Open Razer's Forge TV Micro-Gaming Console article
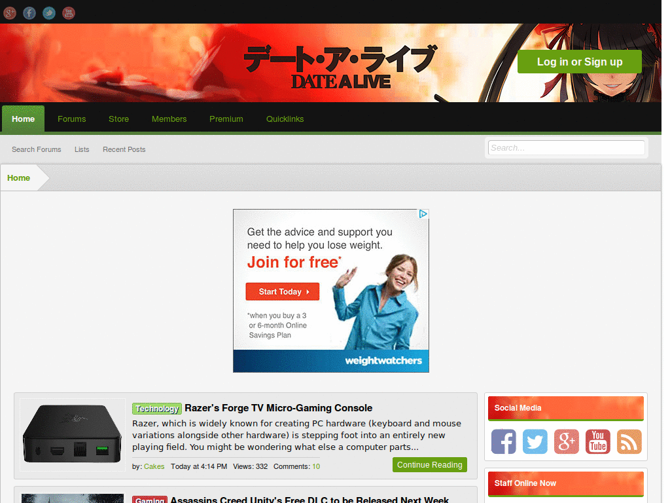The width and height of the screenshot is (670, 503). coord(278,408)
